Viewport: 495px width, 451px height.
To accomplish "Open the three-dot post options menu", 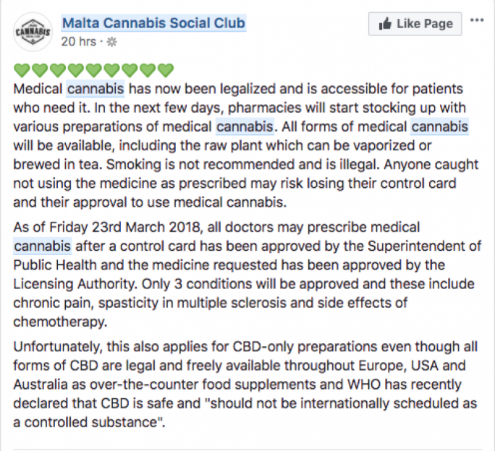I will click(477, 20).
